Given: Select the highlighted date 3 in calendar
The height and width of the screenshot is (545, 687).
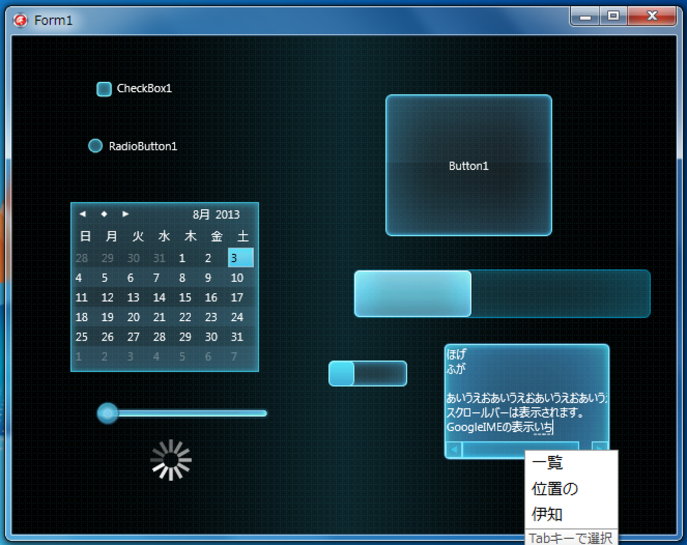Looking at the screenshot, I should pos(240,258).
